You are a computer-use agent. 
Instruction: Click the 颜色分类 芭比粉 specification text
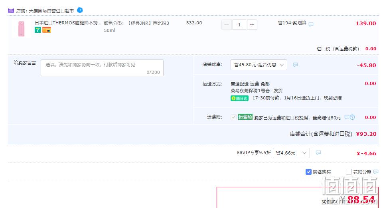pyautogui.click(x=136, y=27)
